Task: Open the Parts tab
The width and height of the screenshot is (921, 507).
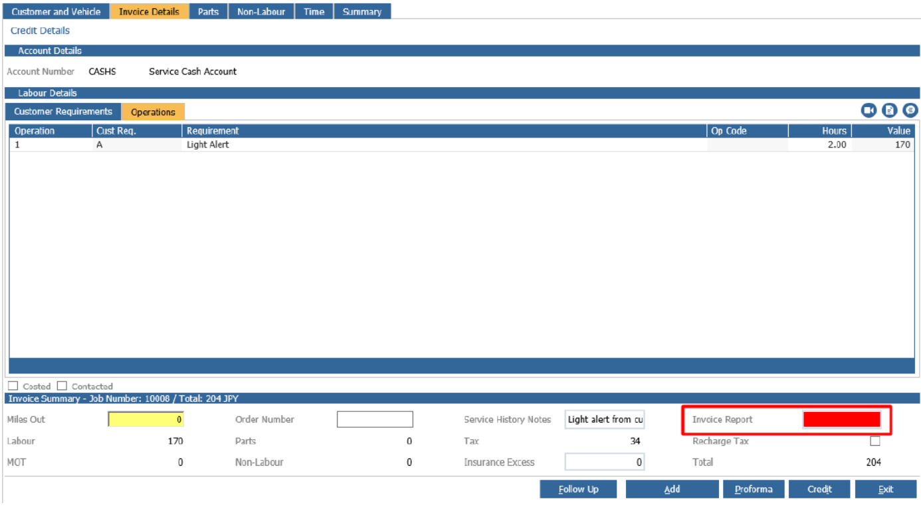Action: 208,11
